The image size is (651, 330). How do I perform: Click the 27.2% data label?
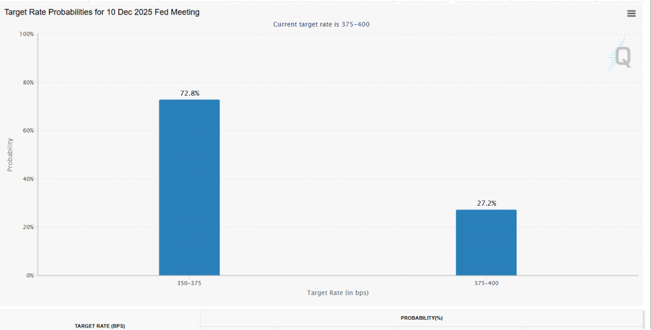click(486, 203)
